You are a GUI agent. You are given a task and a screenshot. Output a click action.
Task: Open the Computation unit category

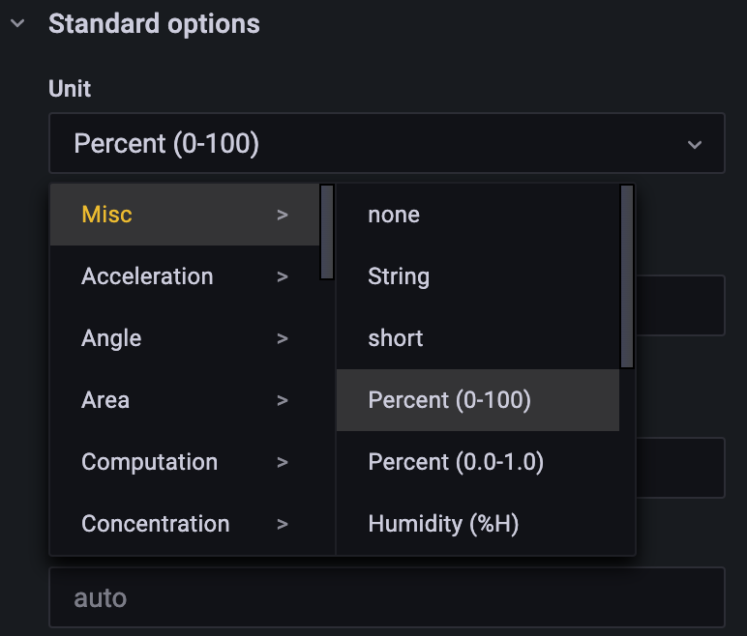point(149,462)
